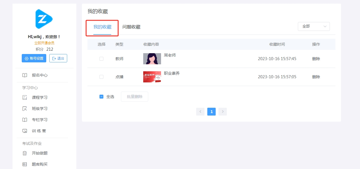Click the 职业素养 title text
The height and width of the screenshot is (169, 360).
(x=172, y=73)
